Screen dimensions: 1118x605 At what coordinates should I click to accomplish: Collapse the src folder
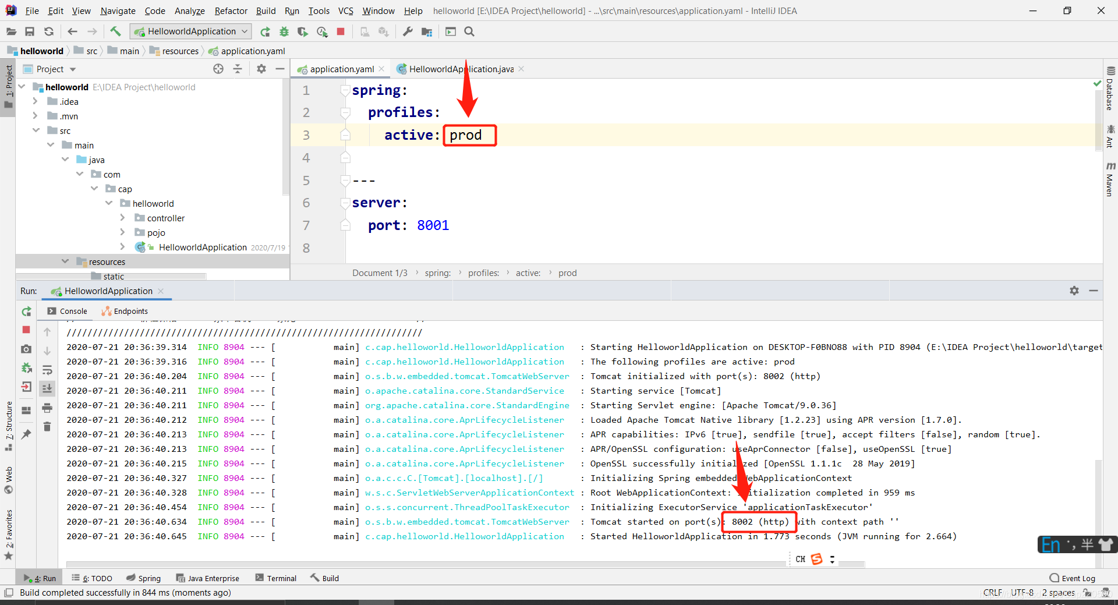(x=36, y=130)
